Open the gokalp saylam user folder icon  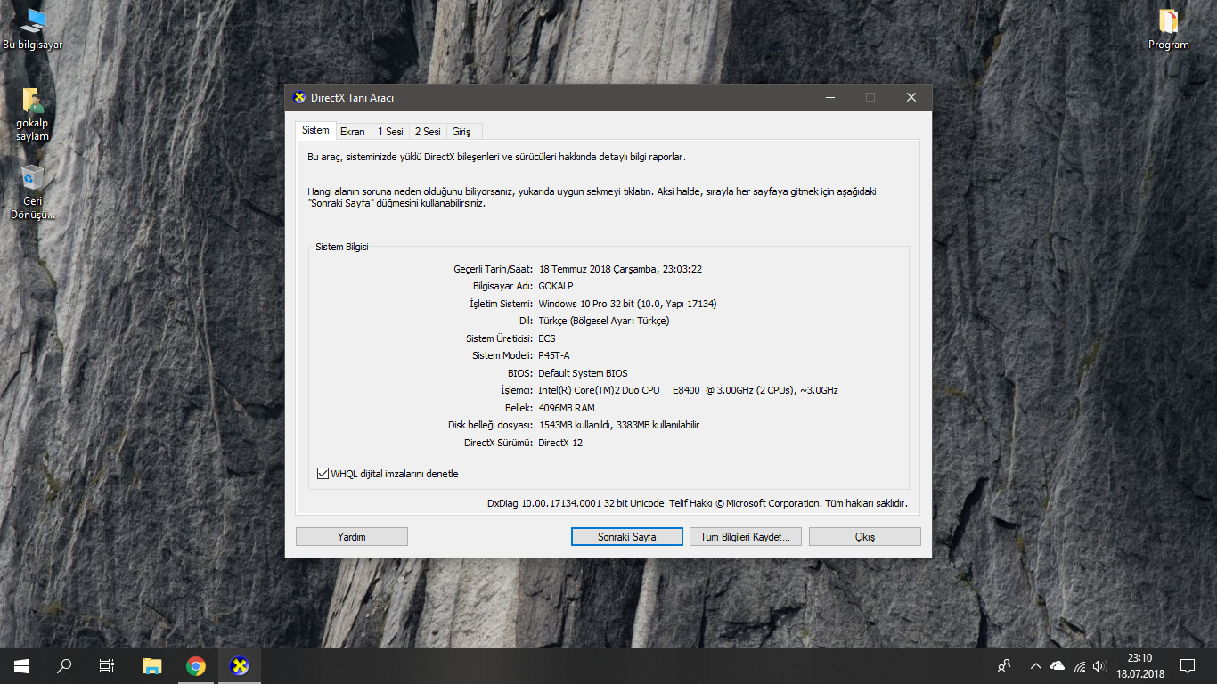(x=32, y=116)
